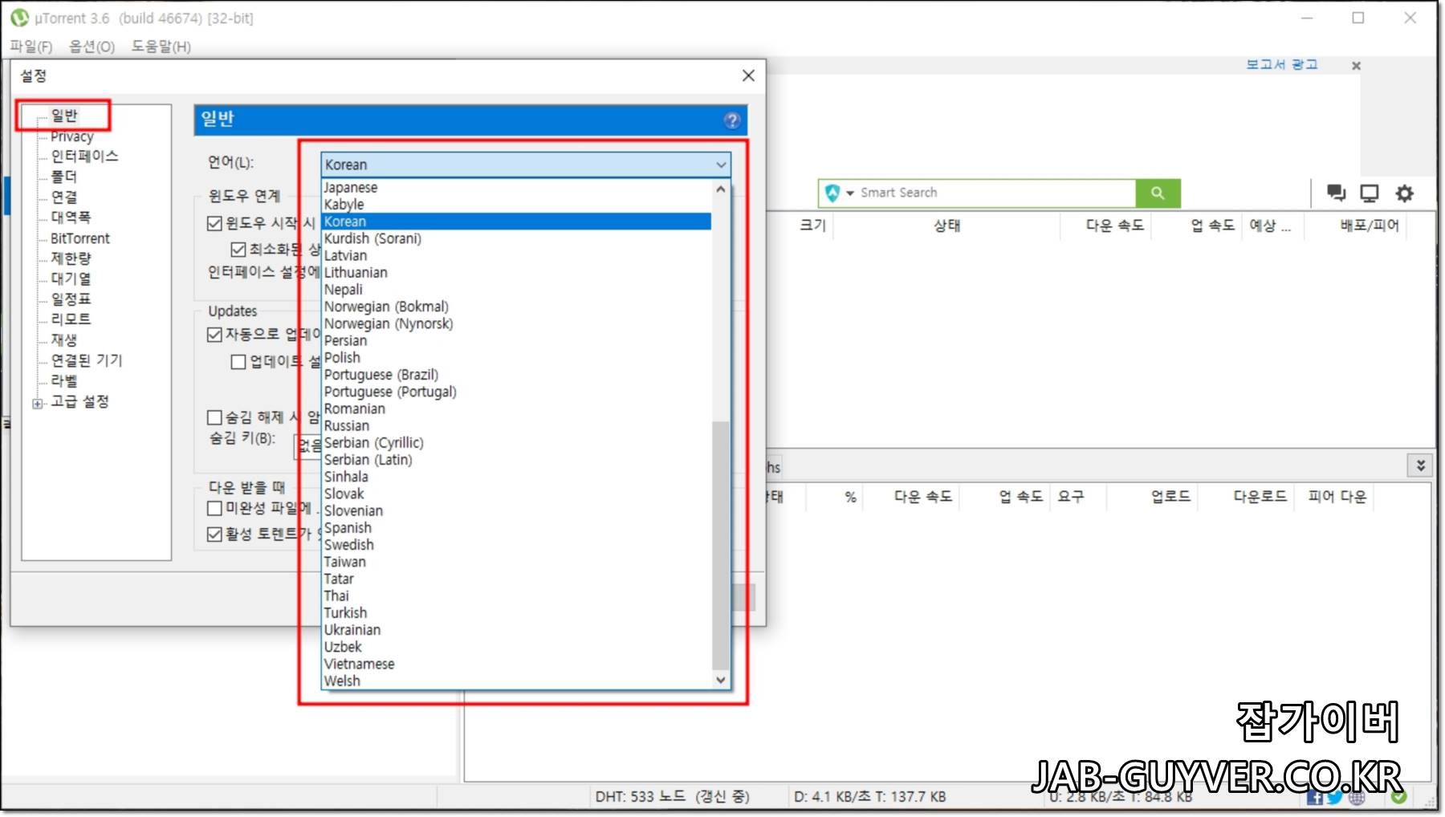Sort by 피어 다운 column in lower pane
This screenshot has width=1445, height=817.
click(1336, 497)
